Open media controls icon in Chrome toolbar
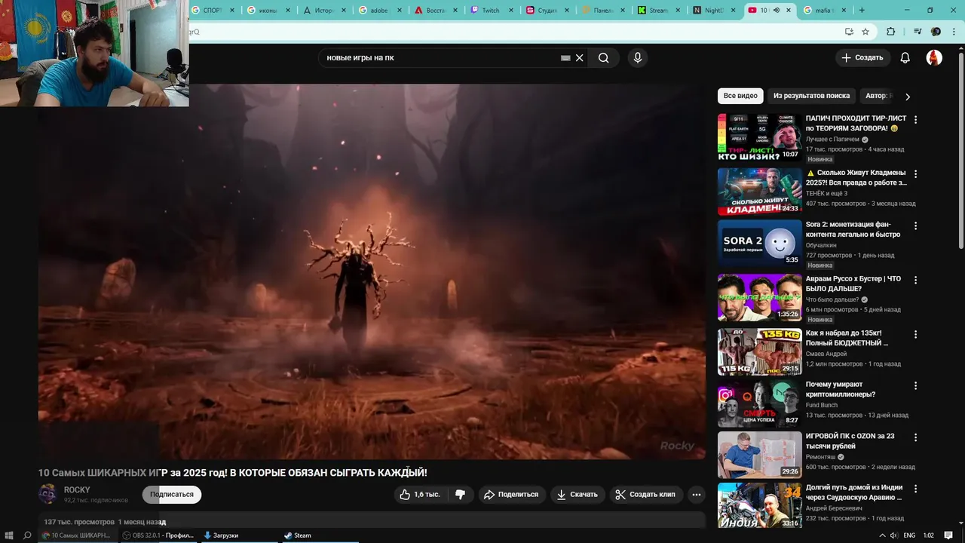 [917, 32]
